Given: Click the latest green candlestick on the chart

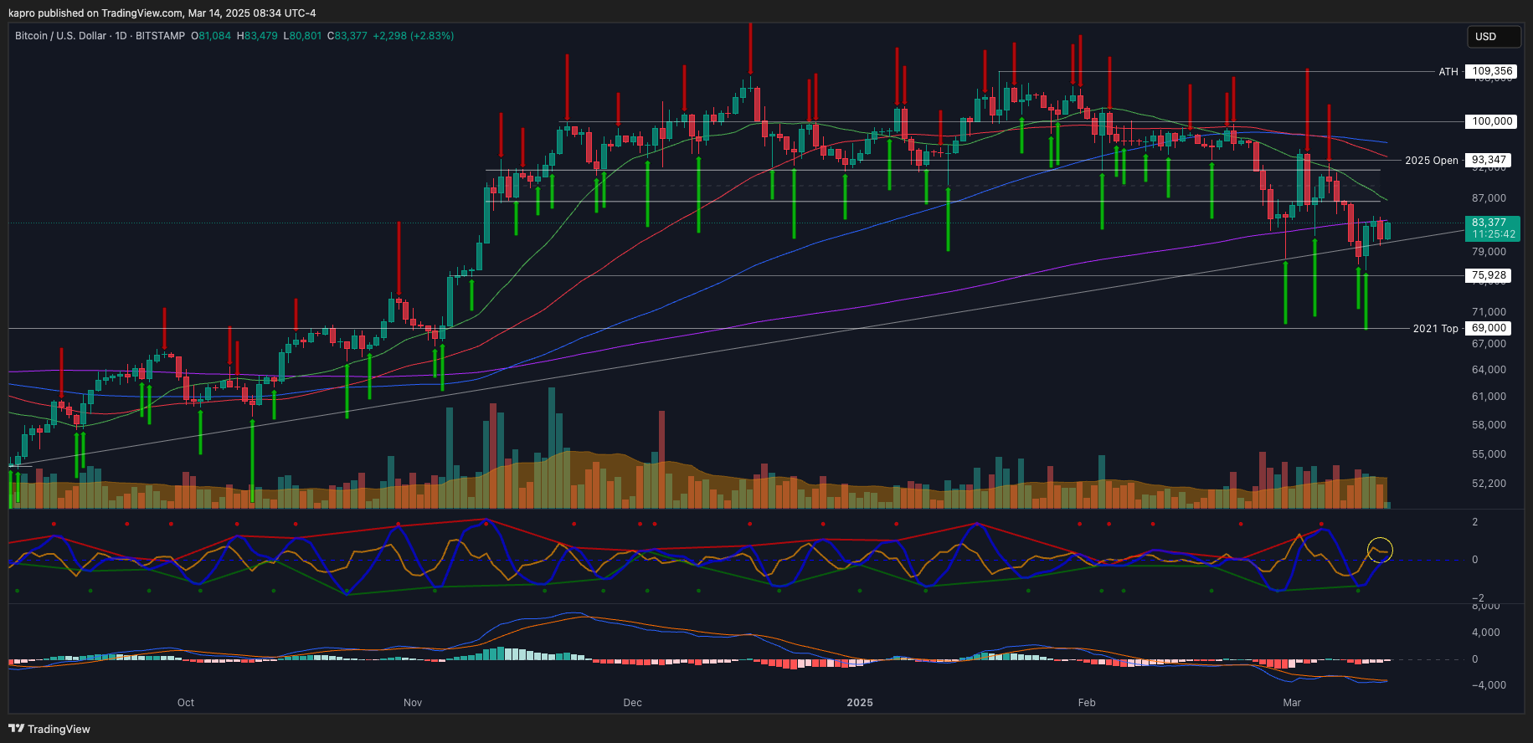Looking at the screenshot, I should tap(1387, 230).
